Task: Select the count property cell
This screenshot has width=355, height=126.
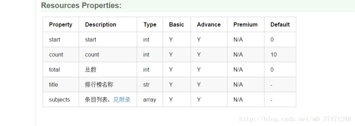Action: (61, 54)
